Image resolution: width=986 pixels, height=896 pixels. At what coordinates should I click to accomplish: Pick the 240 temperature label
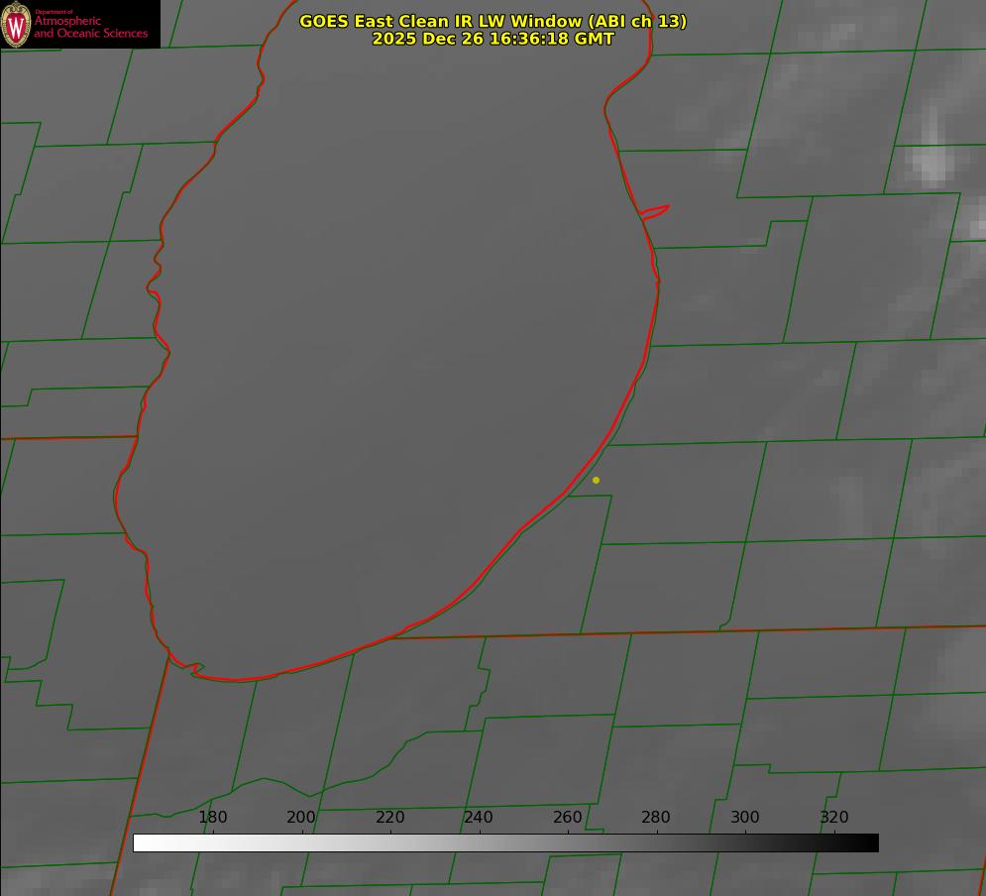(479, 817)
